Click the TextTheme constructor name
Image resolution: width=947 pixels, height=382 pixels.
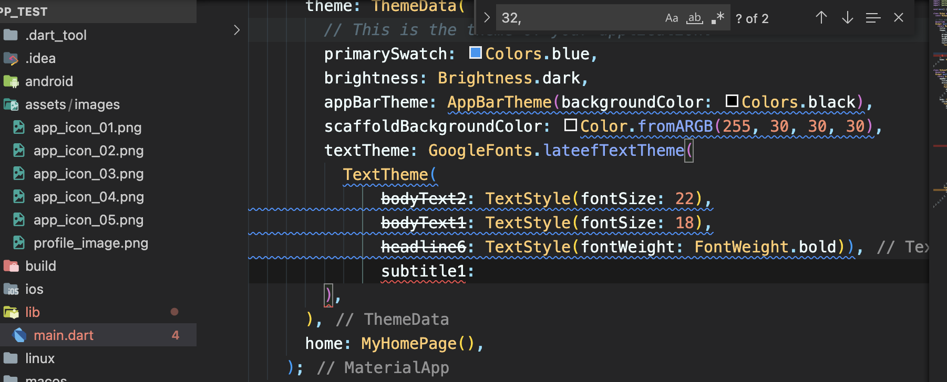point(385,175)
